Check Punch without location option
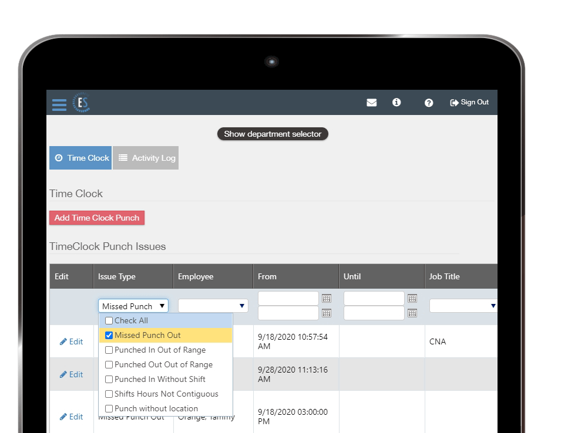 pyautogui.click(x=109, y=408)
